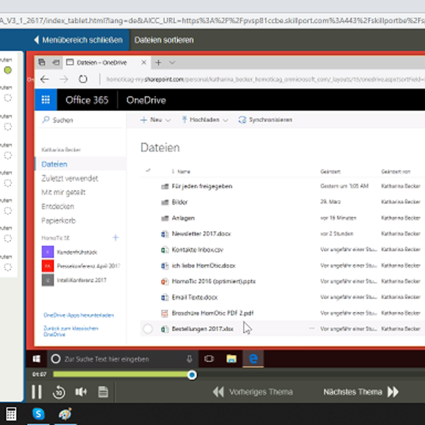Viewport: 425px width, 425px height.
Task: Click the sharepoint address bar
Action: tap(265, 79)
